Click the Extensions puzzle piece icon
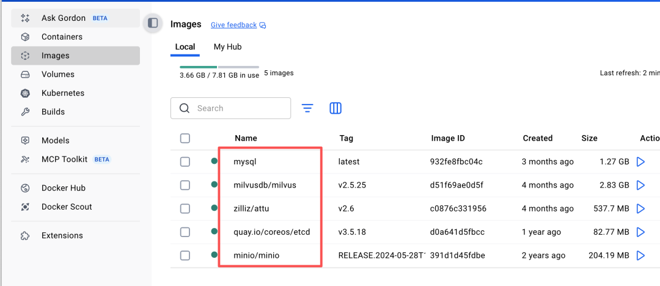Screen dimensions: 660x286 click(25, 235)
